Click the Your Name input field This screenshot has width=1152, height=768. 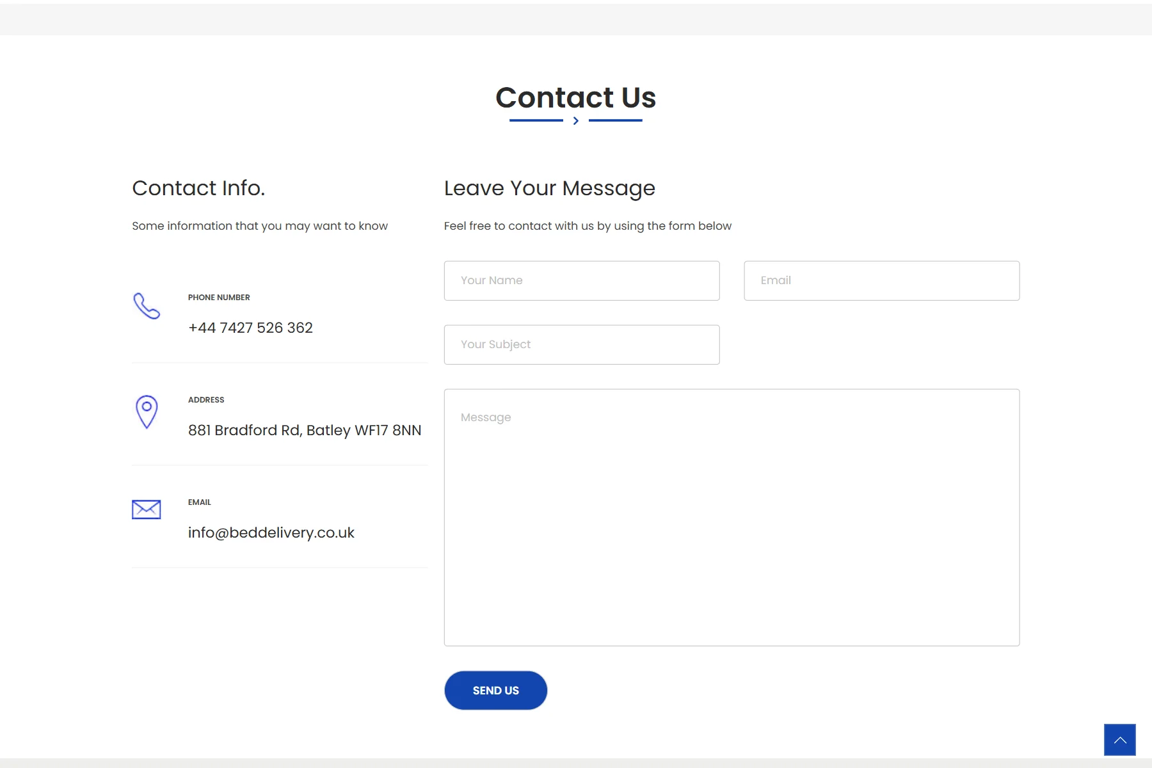click(x=582, y=280)
